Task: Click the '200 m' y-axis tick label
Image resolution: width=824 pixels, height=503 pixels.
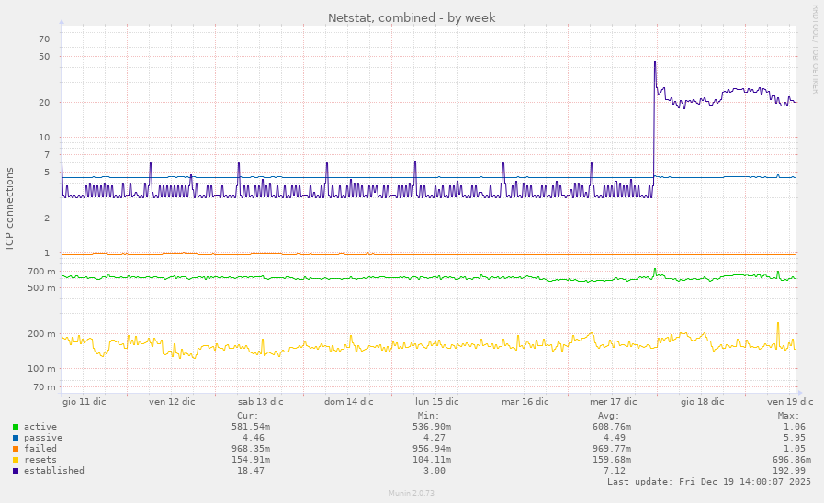Action: [x=41, y=334]
